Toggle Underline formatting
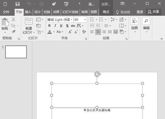165x119 pixels. [x=61, y=26]
